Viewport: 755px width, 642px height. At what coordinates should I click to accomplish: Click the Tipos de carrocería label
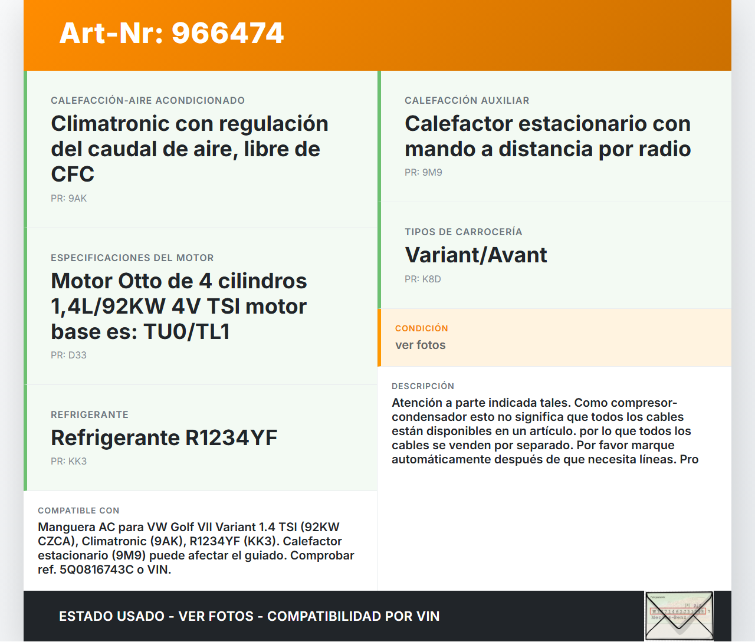click(x=463, y=232)
